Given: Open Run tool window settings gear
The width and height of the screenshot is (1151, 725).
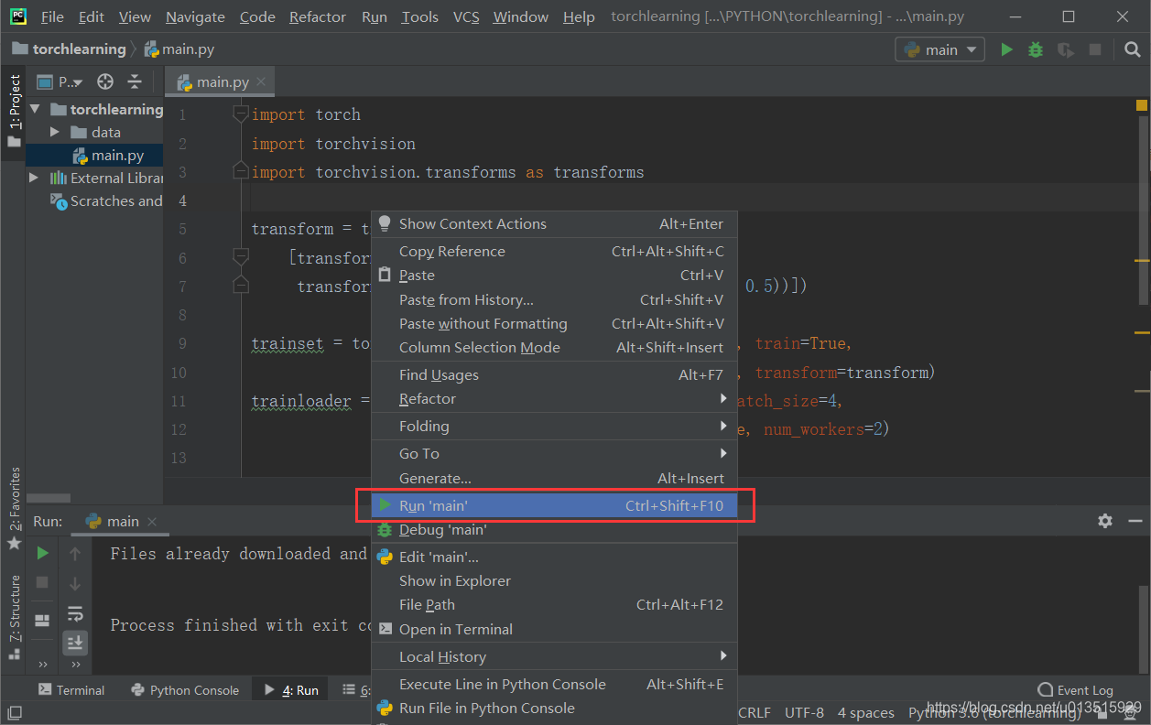Looking at the screenshot, I should (1105, 520).
